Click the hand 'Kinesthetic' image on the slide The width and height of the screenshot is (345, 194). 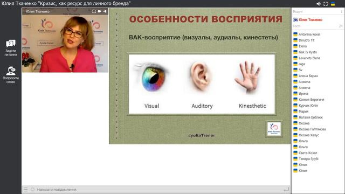pyautogui.click(x=248, y=77)
